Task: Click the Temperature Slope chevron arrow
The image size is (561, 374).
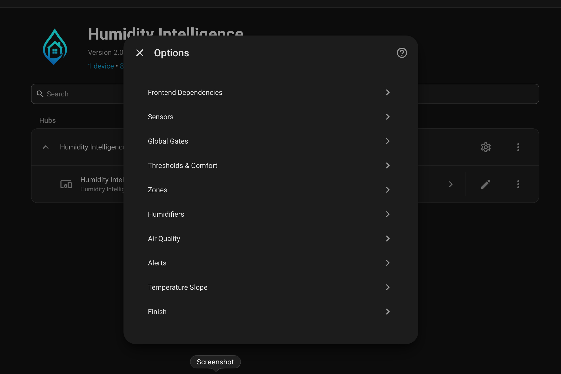Action: click(x=387, y=287)
